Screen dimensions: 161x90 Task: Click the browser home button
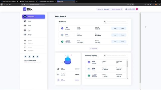coord(10,4)
